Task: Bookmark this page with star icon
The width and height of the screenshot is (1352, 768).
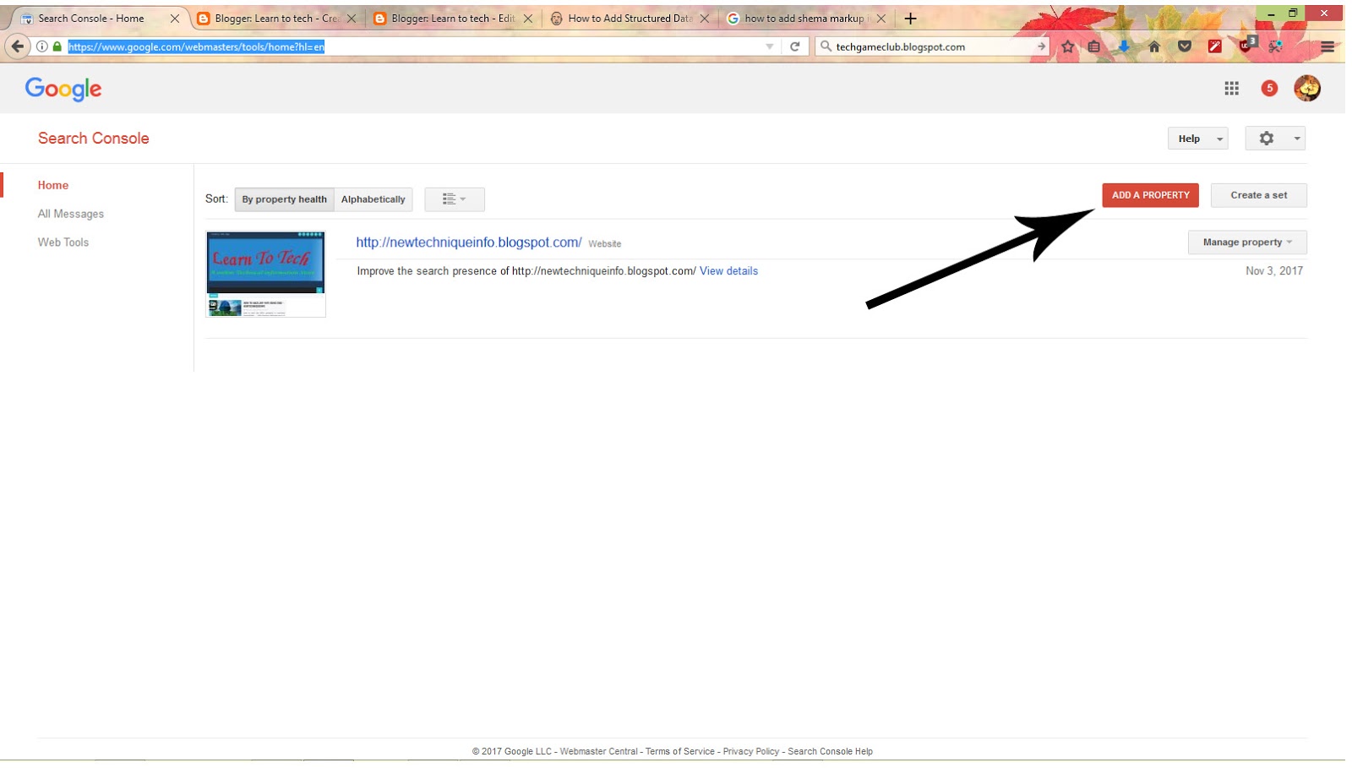Action: click(x=1068, y=46)
